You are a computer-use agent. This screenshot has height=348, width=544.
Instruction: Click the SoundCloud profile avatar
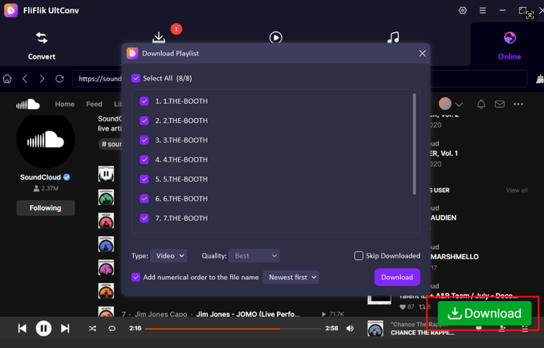click(46, 140)
